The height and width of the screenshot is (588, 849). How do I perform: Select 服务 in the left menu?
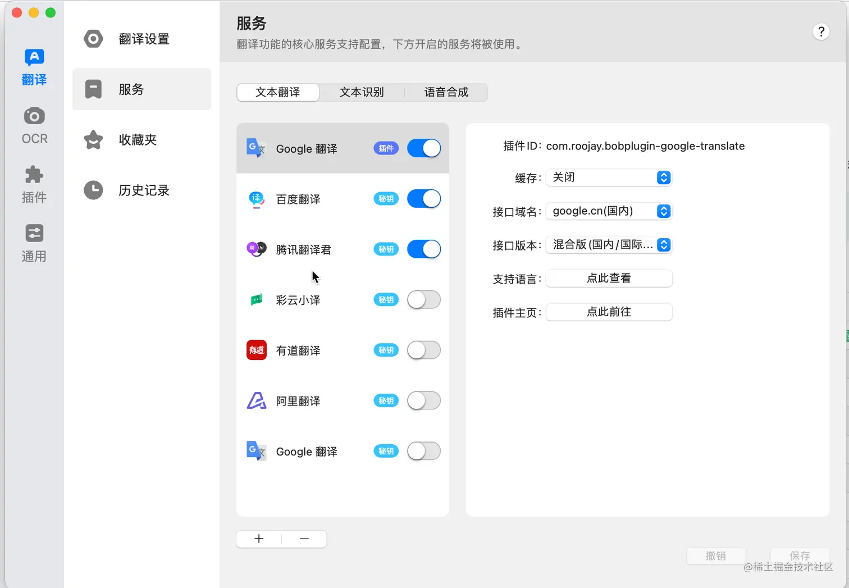[141, 89]
